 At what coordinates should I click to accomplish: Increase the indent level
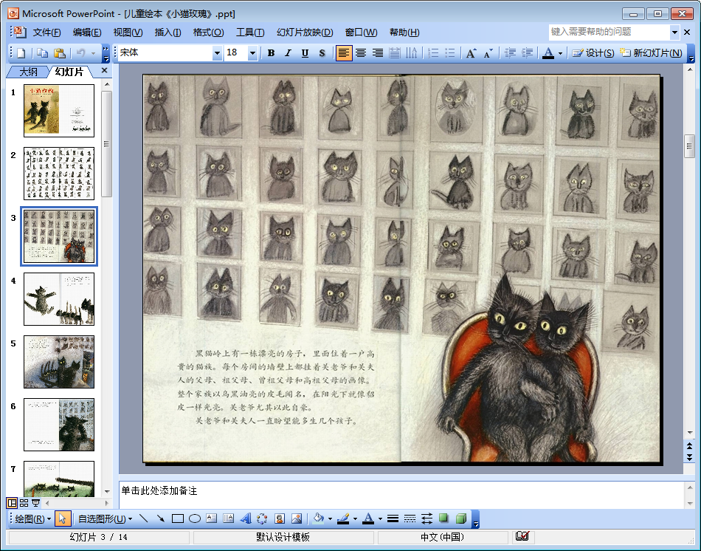[527, 53]
